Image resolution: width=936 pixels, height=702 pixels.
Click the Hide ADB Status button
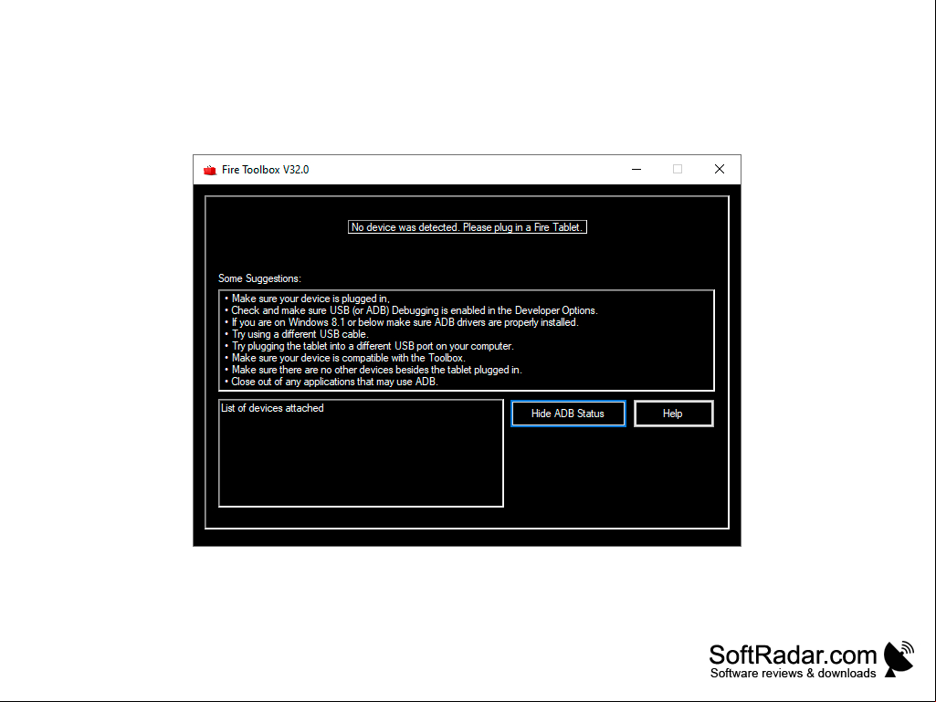point(568,414)
